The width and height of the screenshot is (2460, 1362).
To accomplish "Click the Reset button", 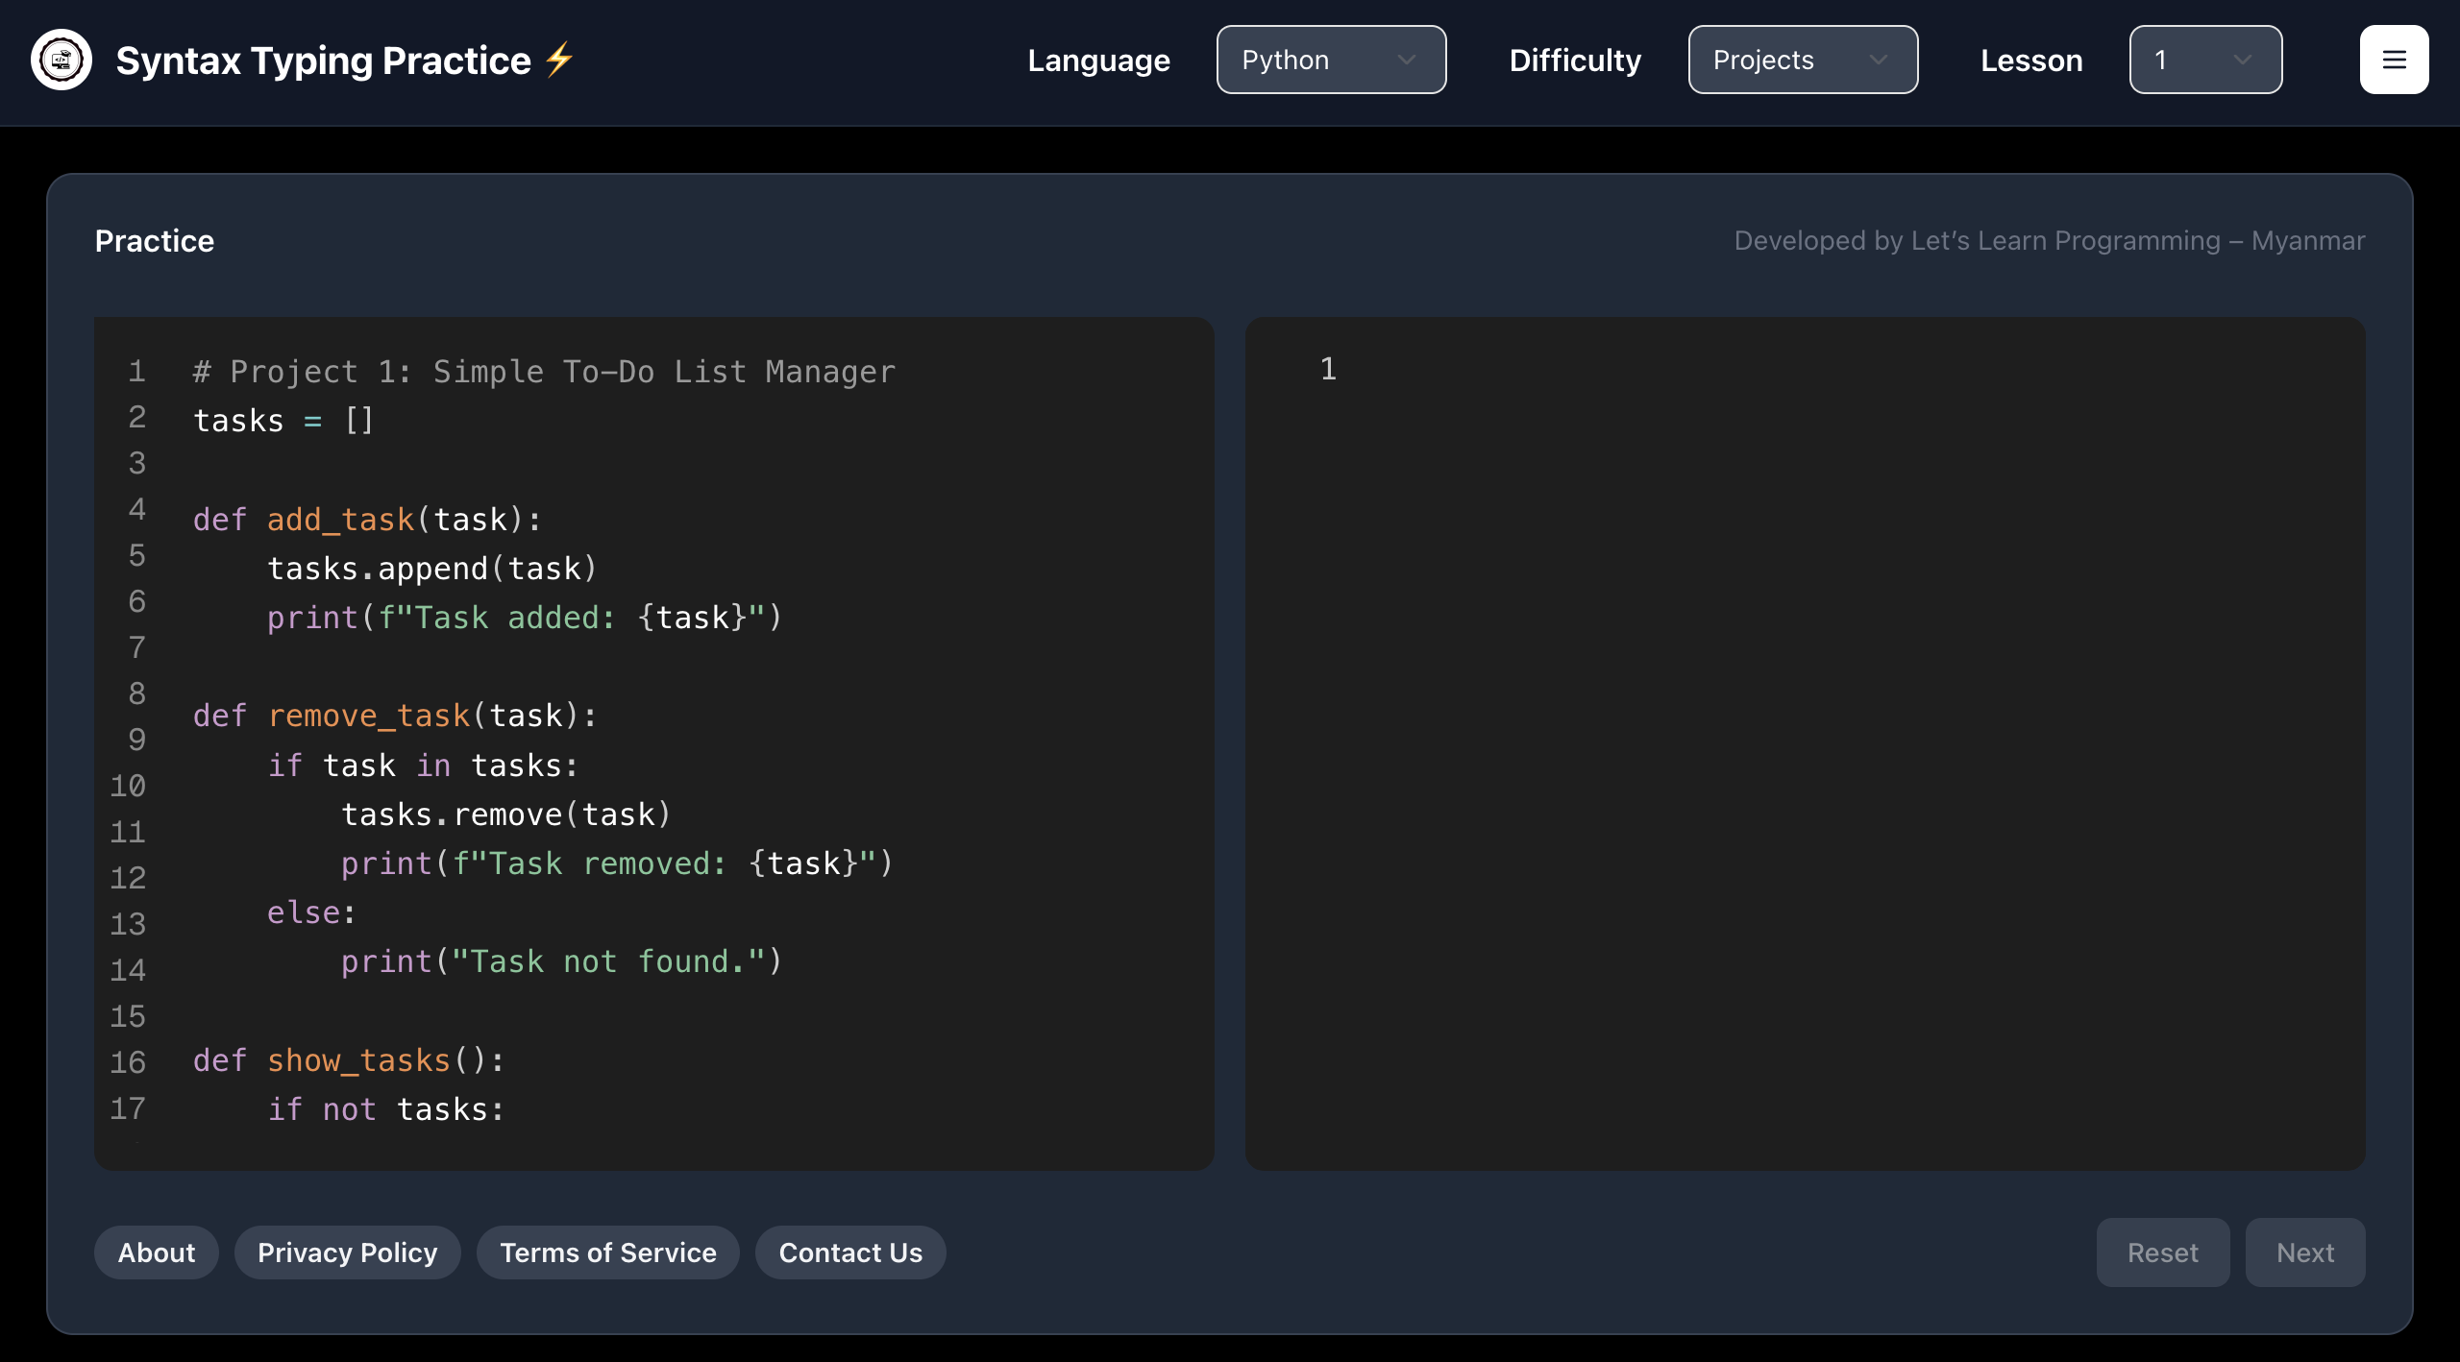I will click(x=2163, y=1253).
